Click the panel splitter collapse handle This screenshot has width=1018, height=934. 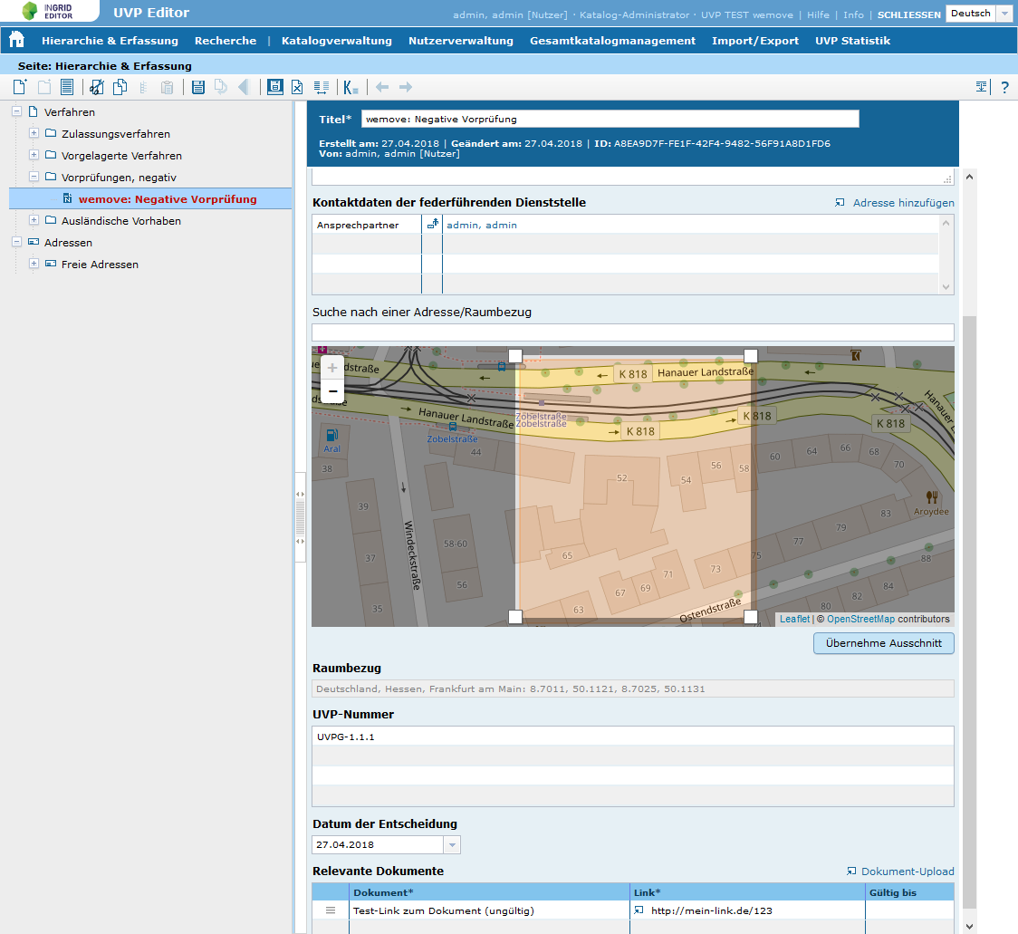300,517
